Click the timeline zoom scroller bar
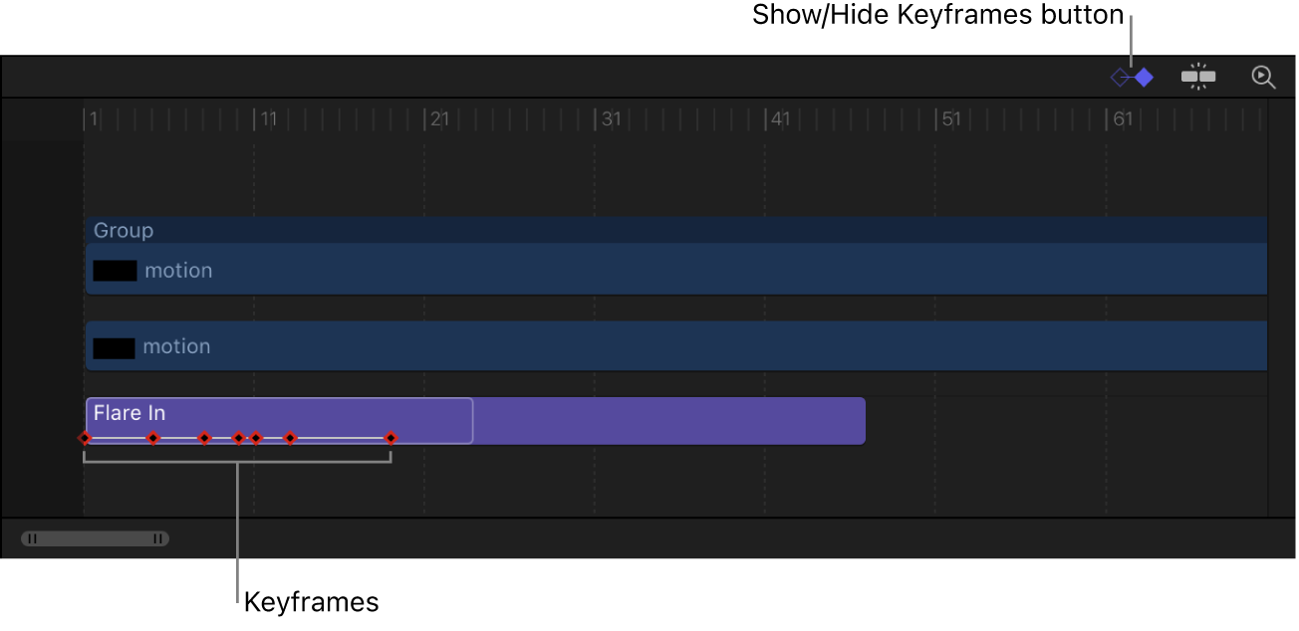 pyautogui.click(x=95, y=538)
